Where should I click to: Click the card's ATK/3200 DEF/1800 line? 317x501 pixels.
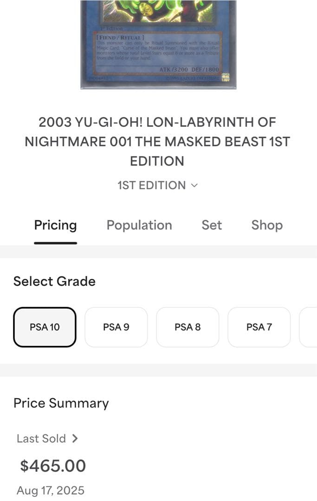[x=188, y=69]
